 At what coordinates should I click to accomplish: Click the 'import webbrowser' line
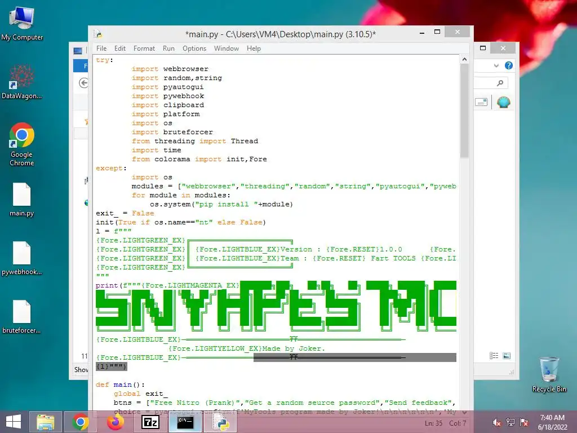pyautogui.click(x=170, y=69)
